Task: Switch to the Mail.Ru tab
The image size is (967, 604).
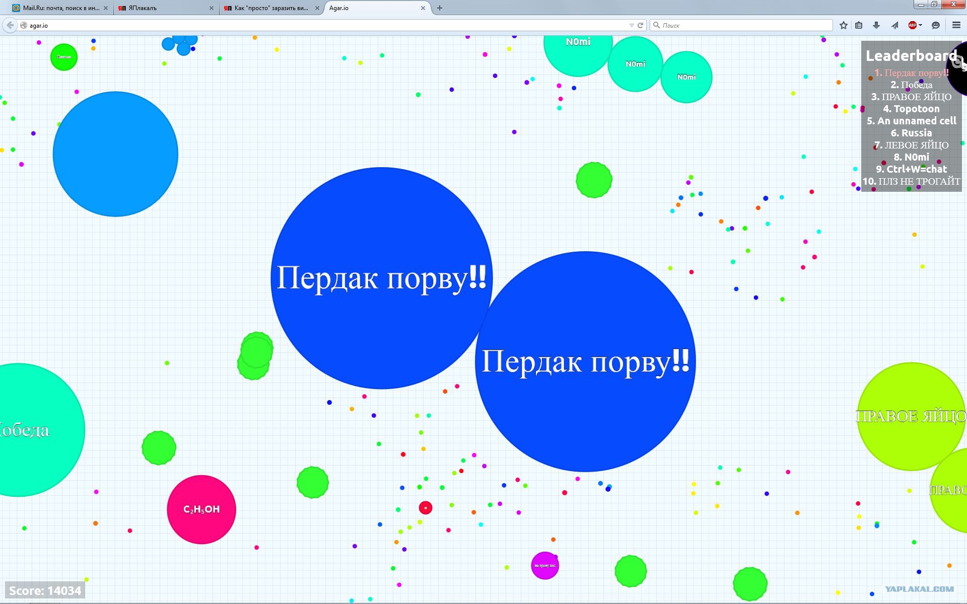Action: click(x=61, y=8)
